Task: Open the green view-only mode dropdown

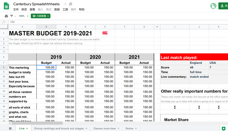Action: click(x=41, y=16)
